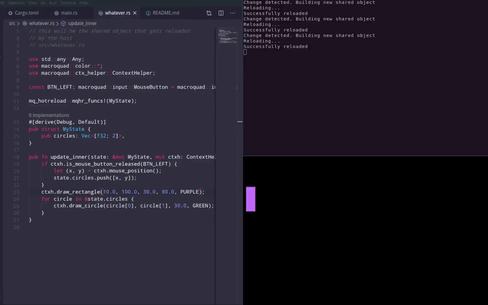Click the 'use std::any::Any;' line
This screenshot has width=488, height=305.
[x=56, y=59]
